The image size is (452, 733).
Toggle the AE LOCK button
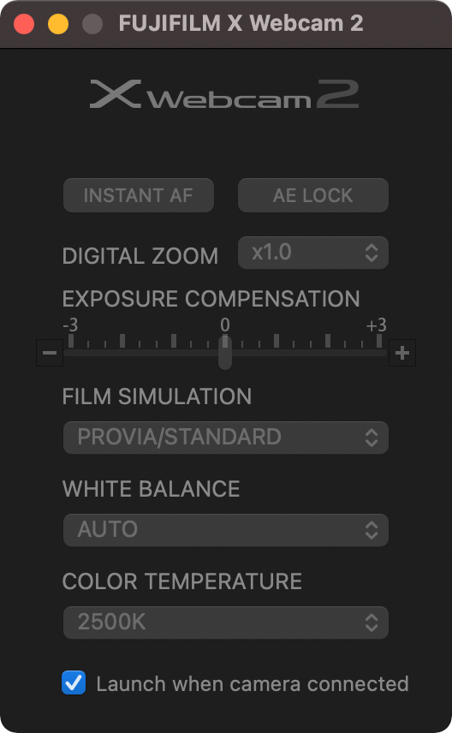coord(313,195)
